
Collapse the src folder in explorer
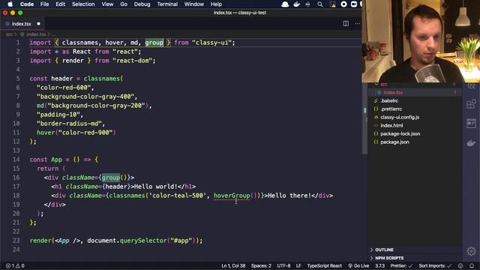384,85
